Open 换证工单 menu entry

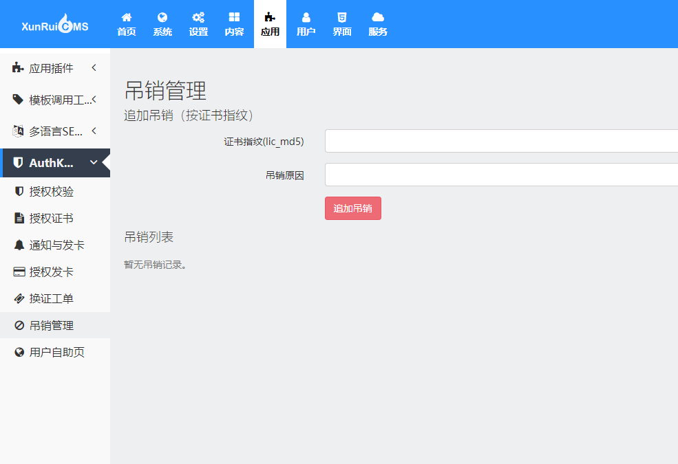point(52,299)
